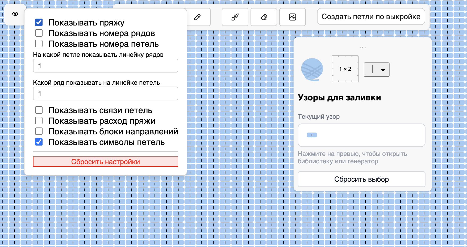Screen dimensions: 467x247
Task: Open the 1 x 2 gauge settings
Action: (345, 69)
